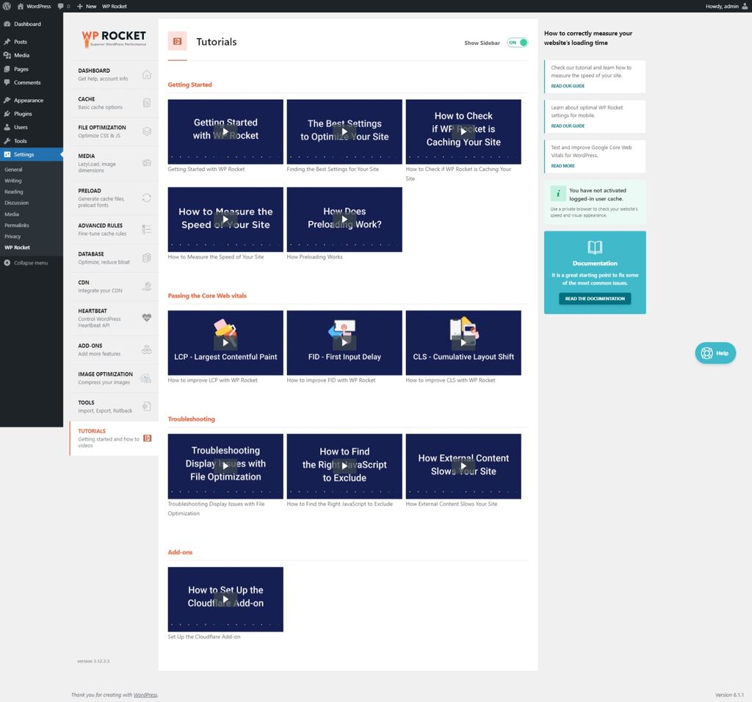
Task: Open the Users menu
Action: (x=31, y=127)
